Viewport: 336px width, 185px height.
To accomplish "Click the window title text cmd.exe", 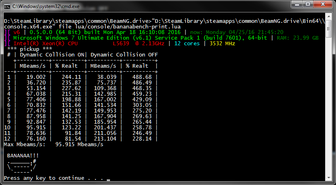I will 46,7.
